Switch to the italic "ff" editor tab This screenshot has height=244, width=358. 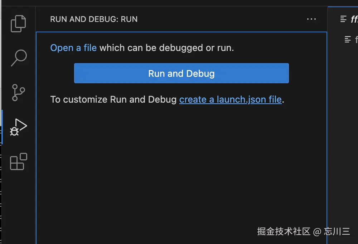(354, 19)
